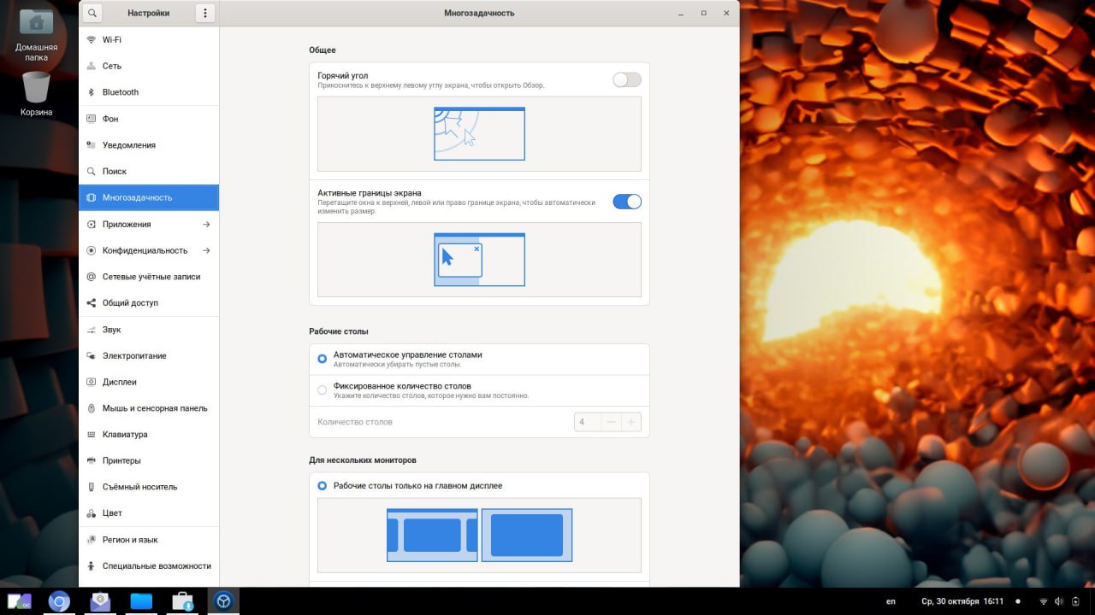Viewport: 1095px width, 615px height.
Task: Click the Уведомления bell icon
Action: pos(92,145)
